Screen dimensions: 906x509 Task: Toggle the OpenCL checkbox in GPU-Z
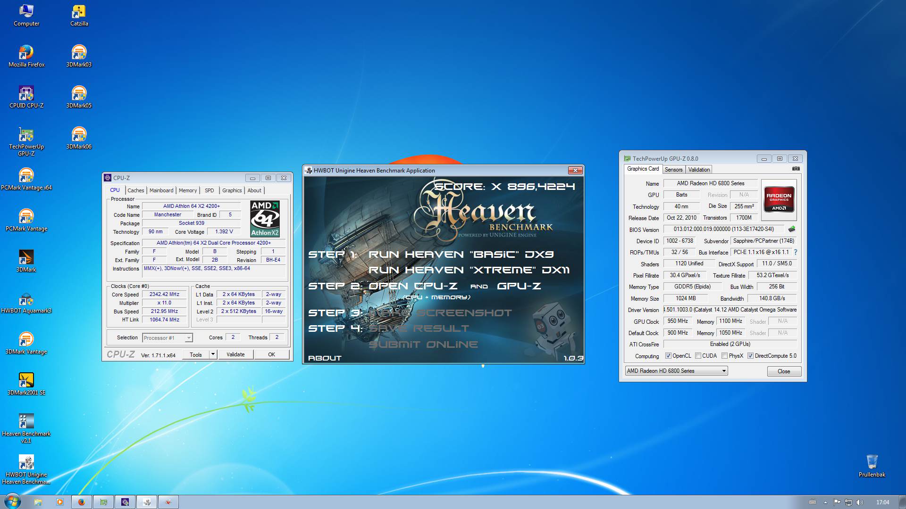[668, 356]
